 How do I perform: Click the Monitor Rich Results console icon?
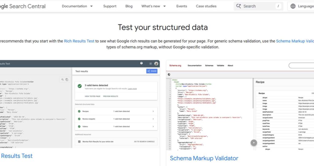tap(79, 141)
